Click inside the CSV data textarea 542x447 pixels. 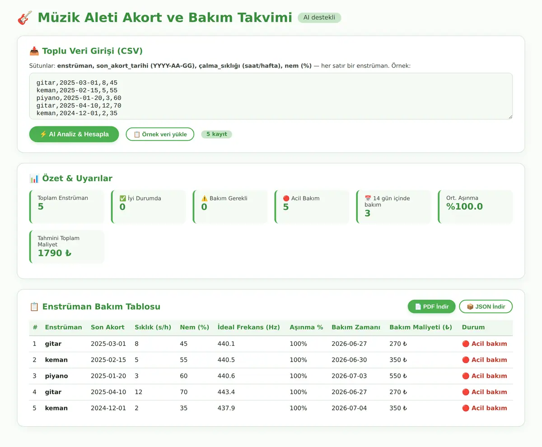coord(271,96)
